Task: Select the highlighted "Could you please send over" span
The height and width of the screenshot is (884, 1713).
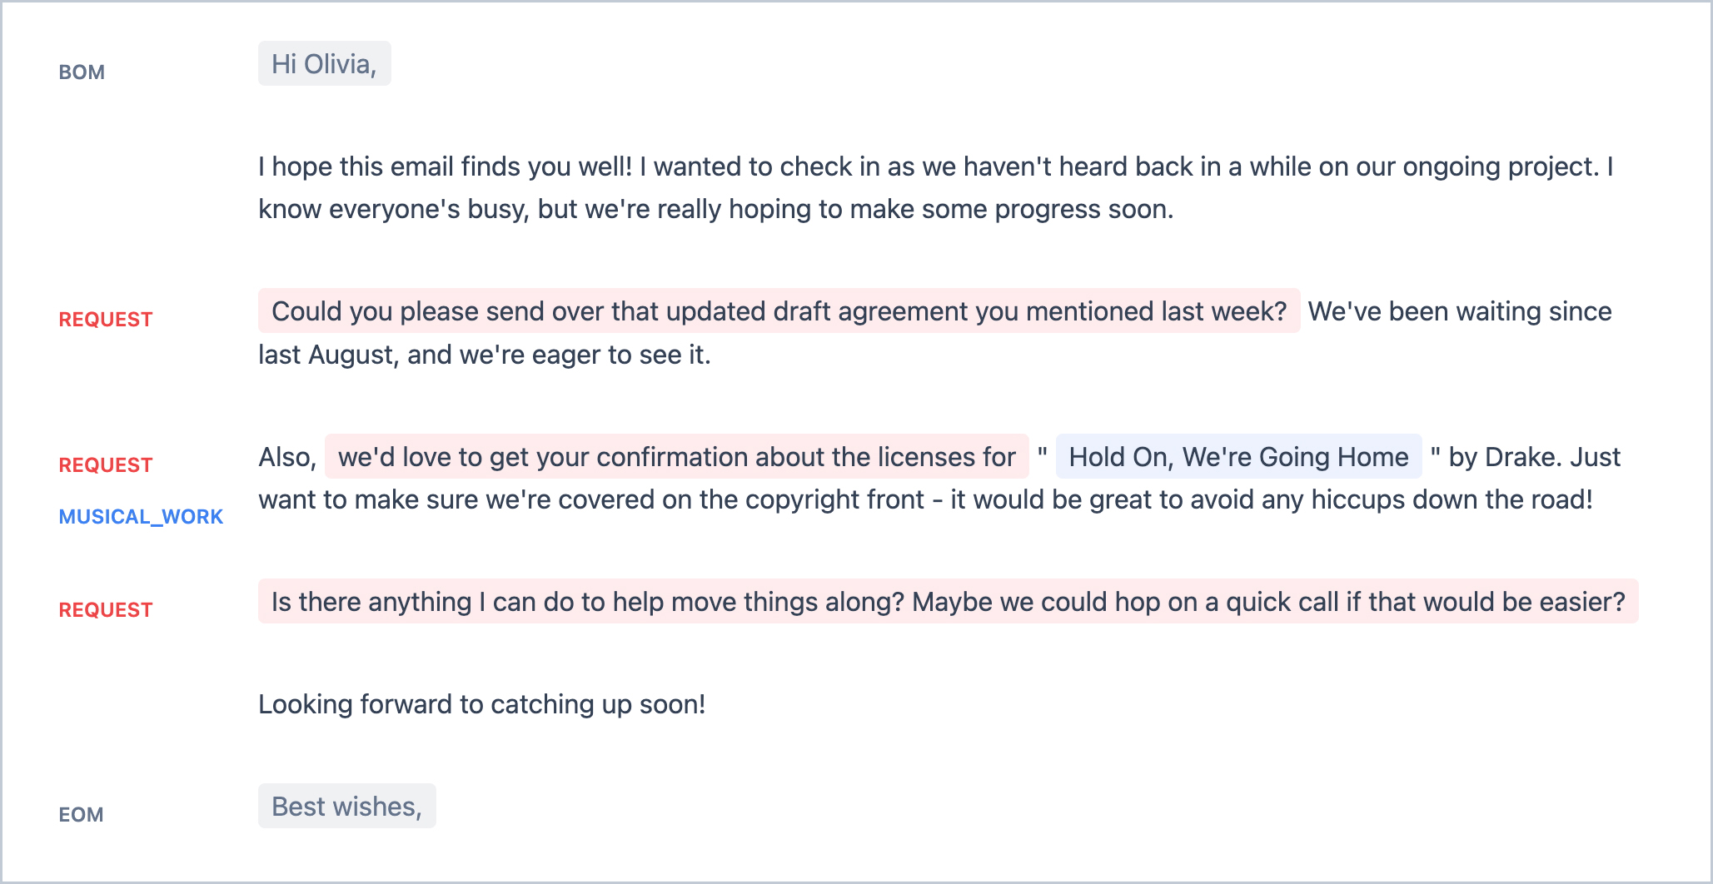Action: pos(778,311)
